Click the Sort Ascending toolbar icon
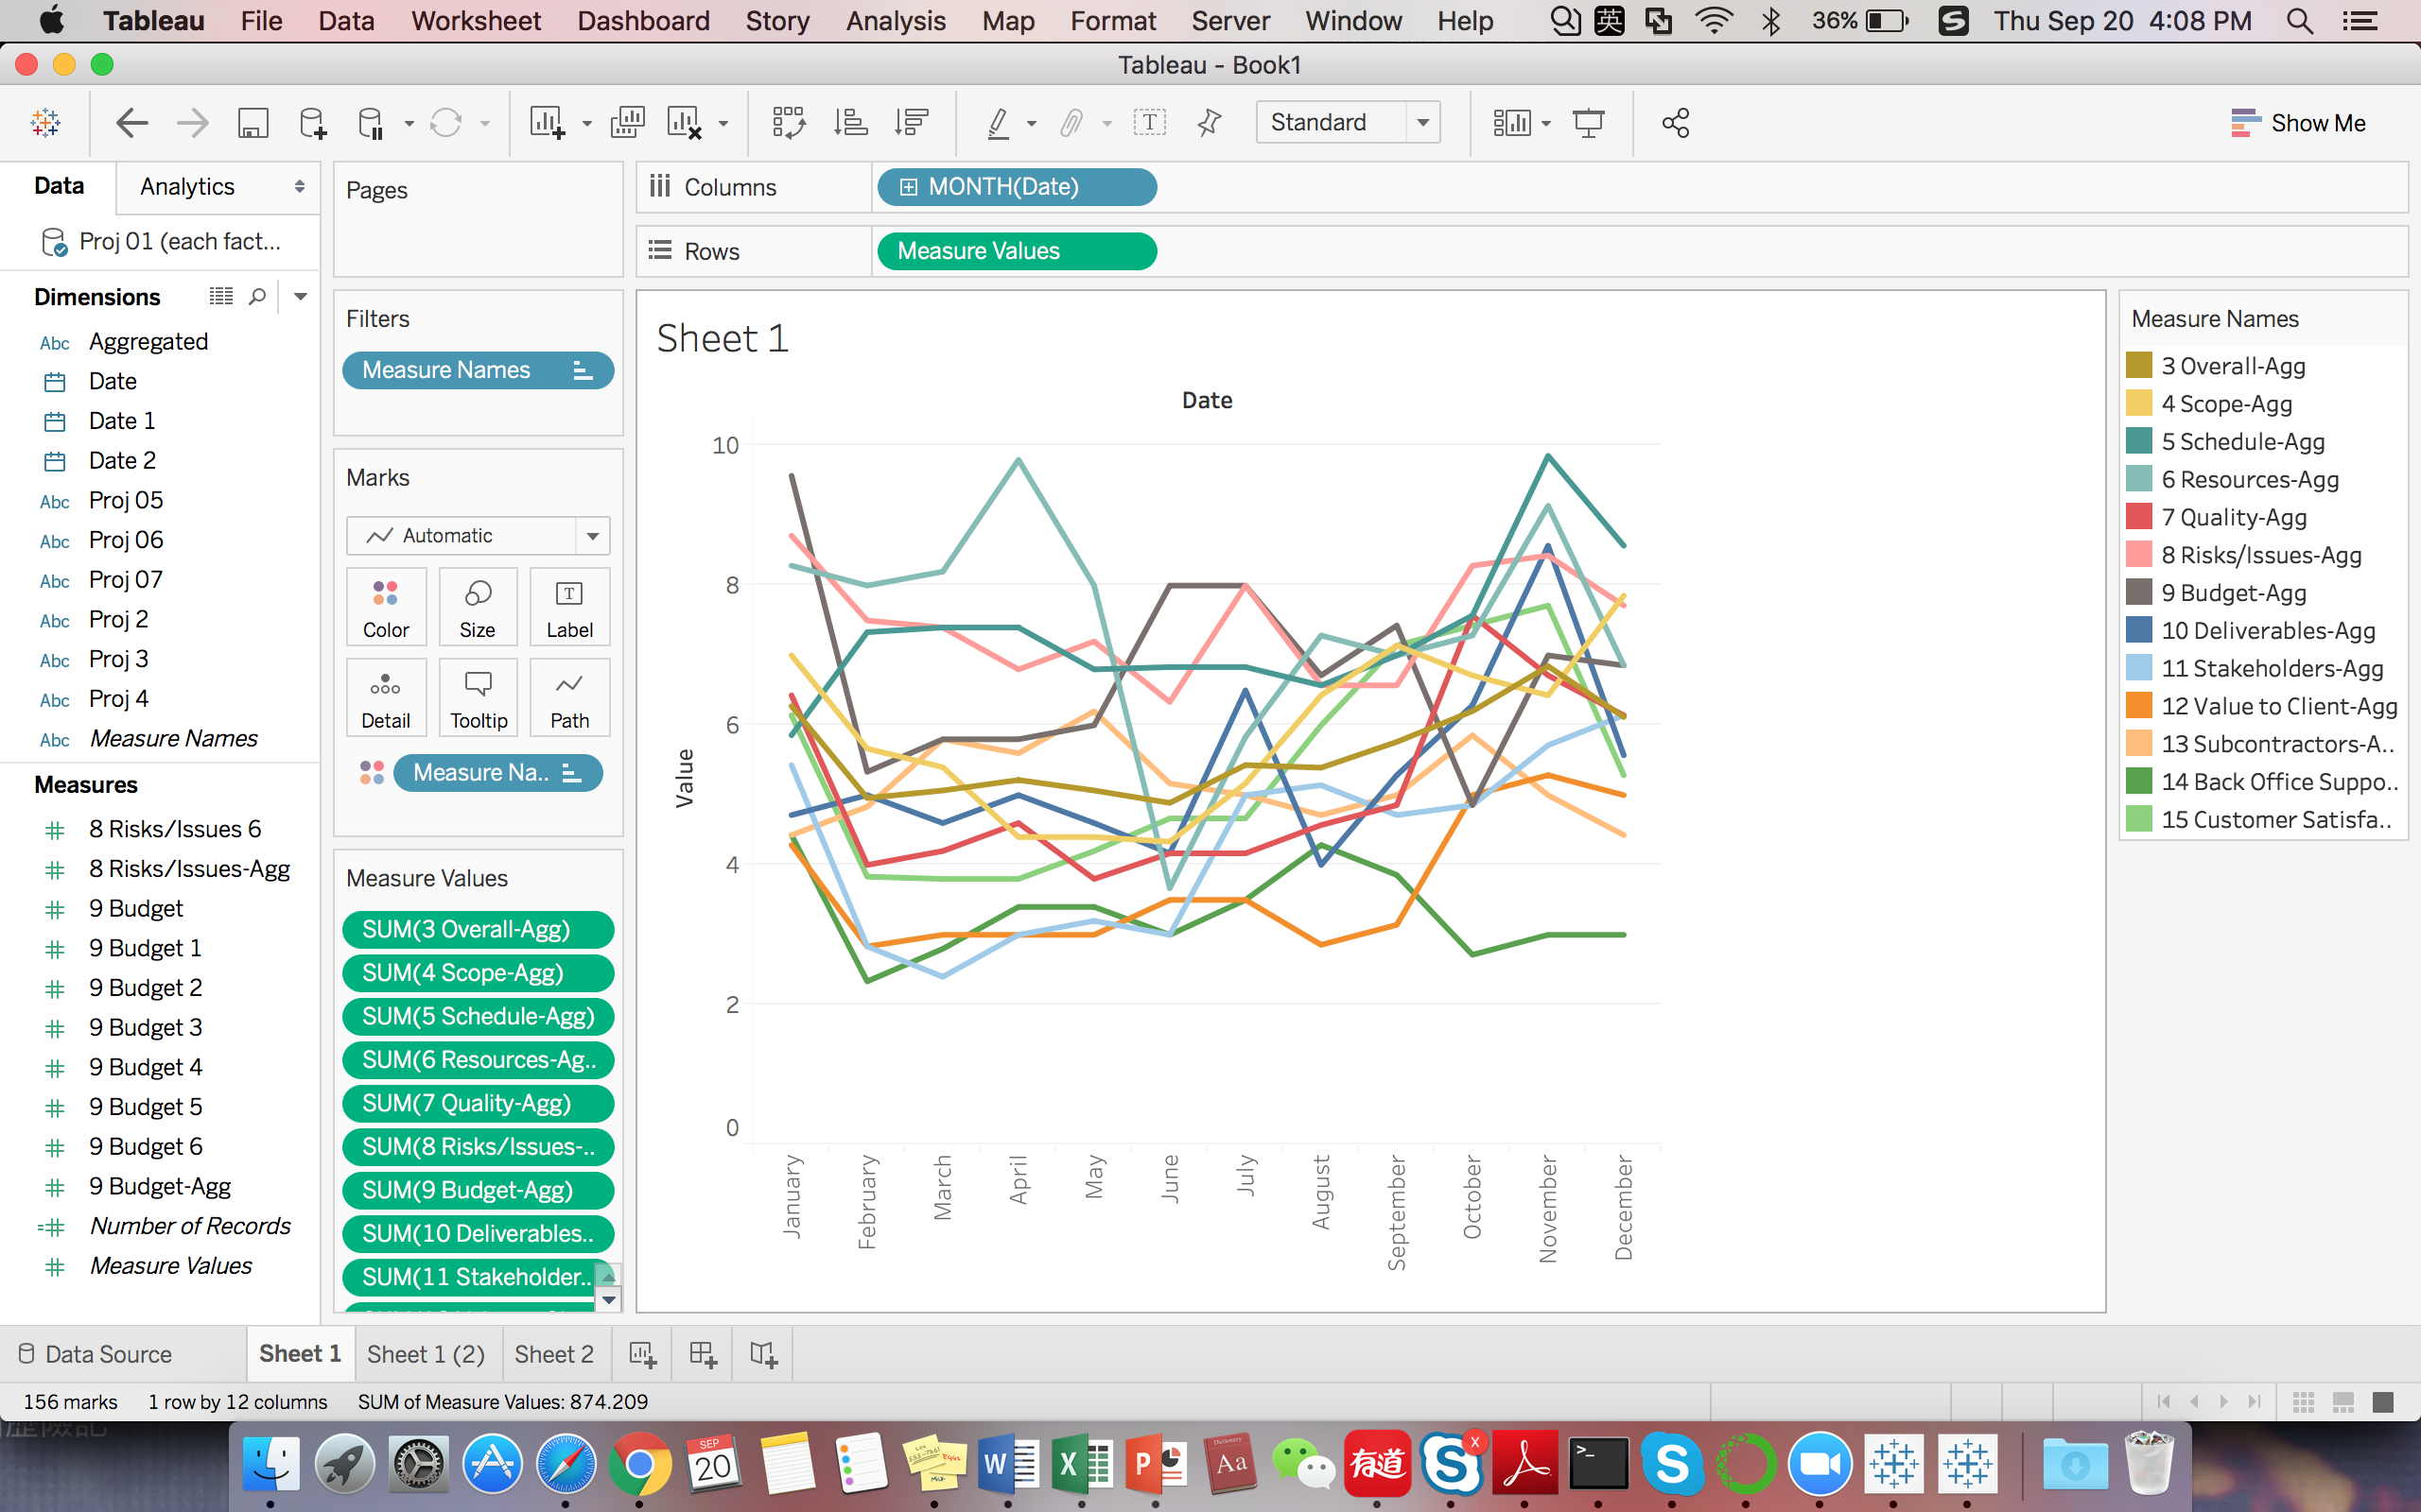This screenshot has height=1512, width=2421. tap(850, 123)
